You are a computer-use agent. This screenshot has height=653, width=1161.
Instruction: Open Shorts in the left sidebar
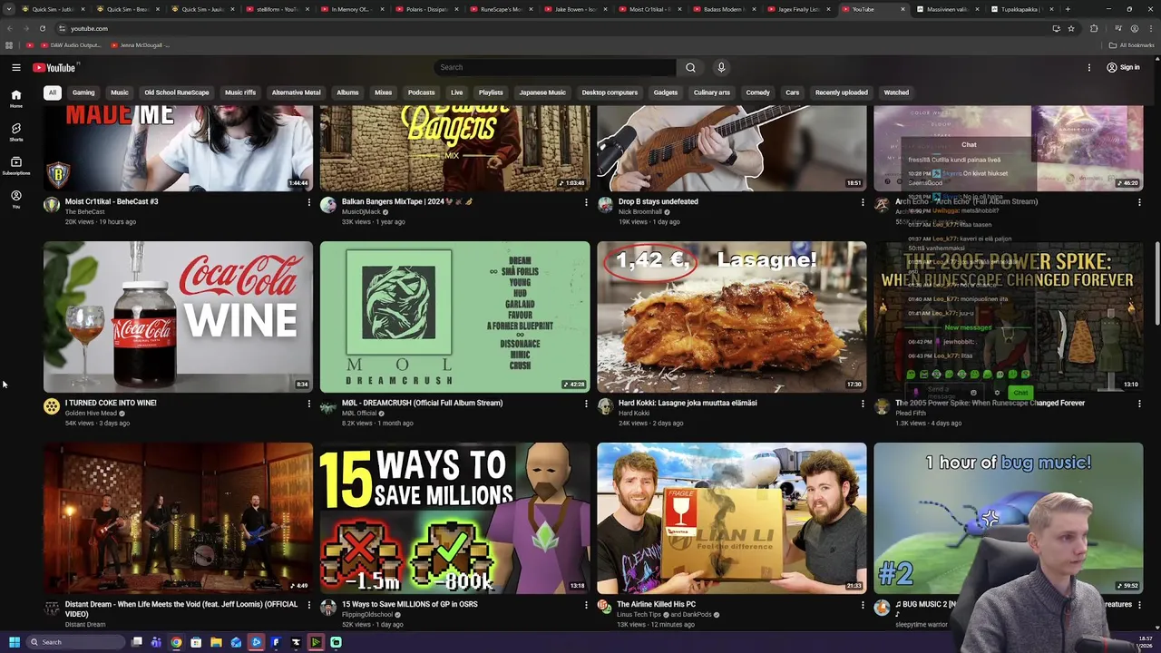15,132
